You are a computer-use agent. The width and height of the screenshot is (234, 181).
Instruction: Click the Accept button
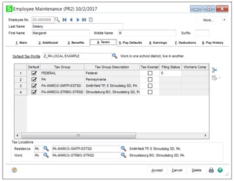(157, 170)
